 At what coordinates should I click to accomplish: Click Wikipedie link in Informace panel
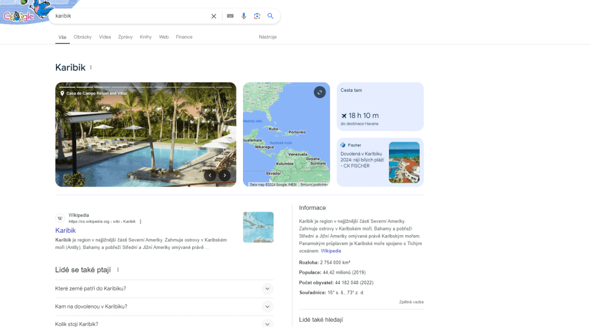331,251
